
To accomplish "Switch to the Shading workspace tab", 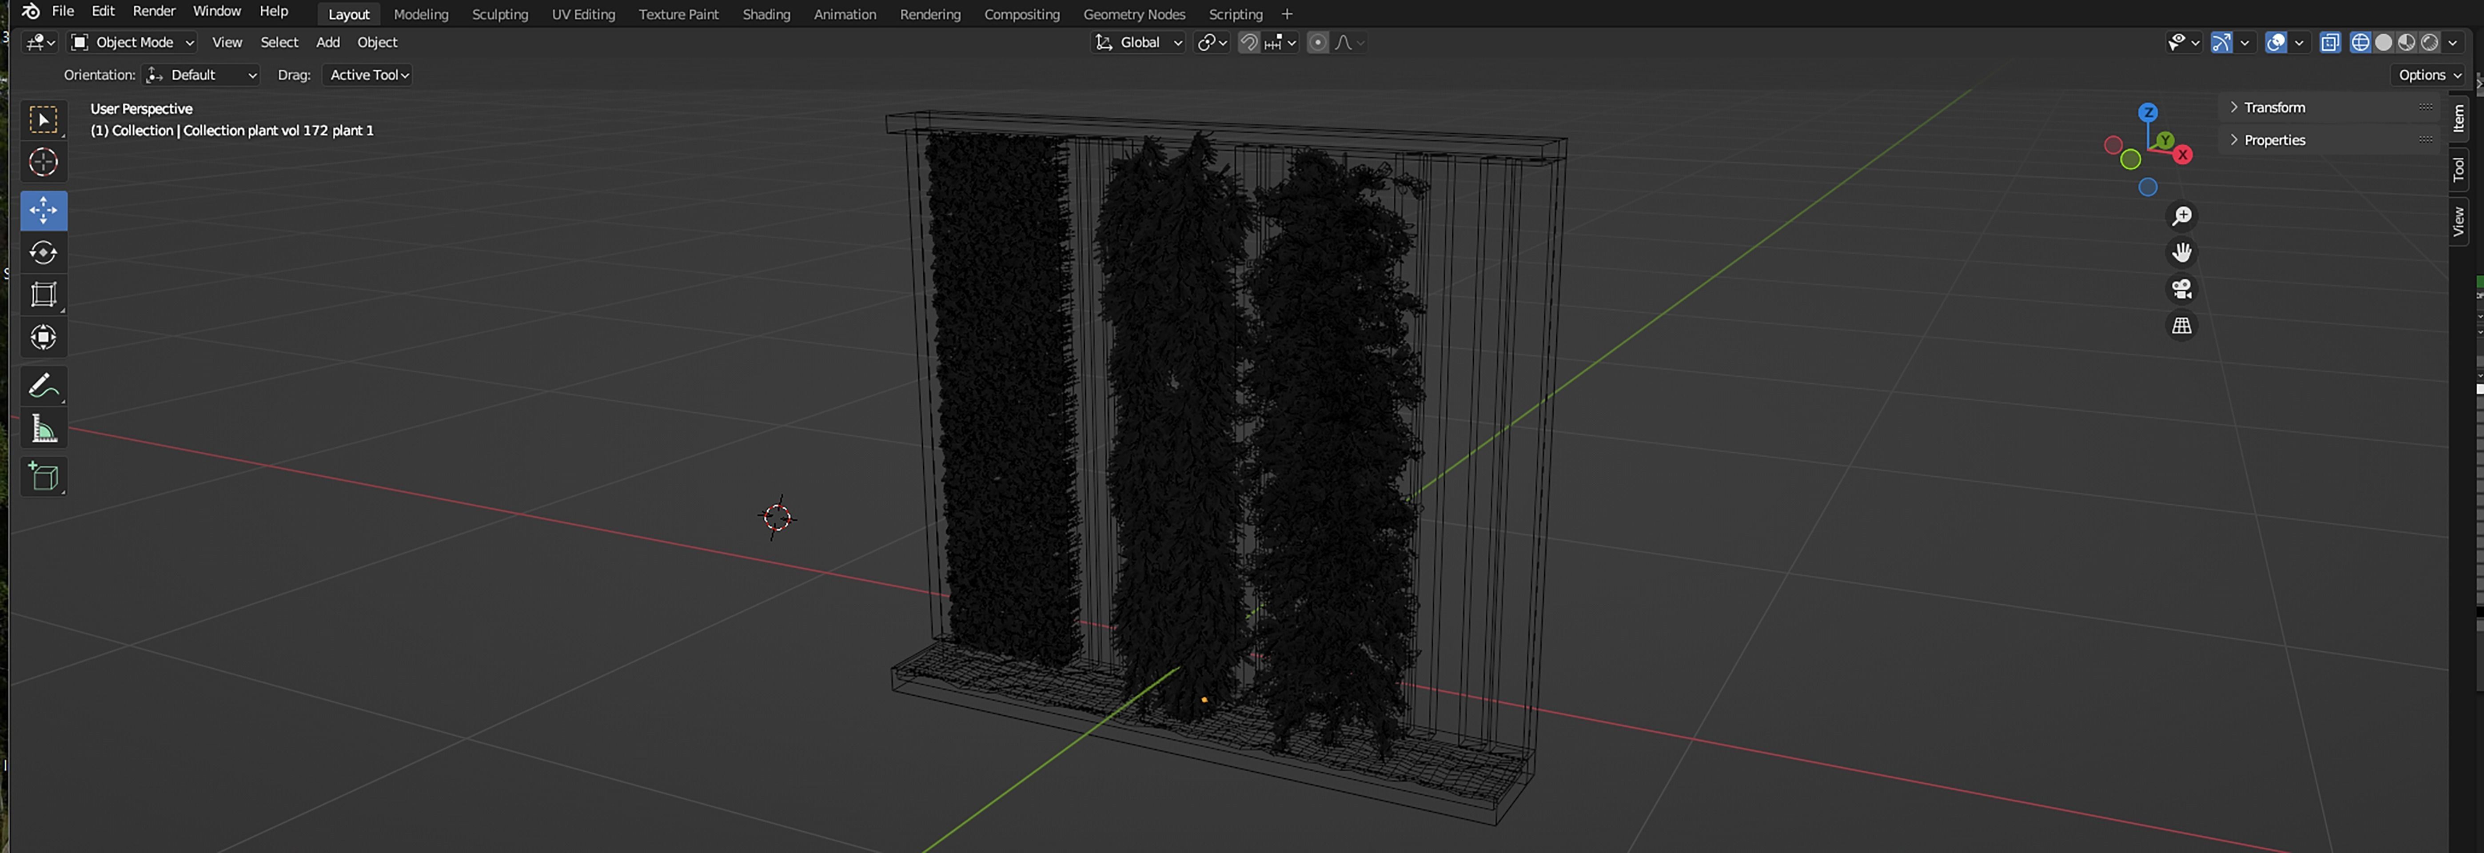I will 766,15.
